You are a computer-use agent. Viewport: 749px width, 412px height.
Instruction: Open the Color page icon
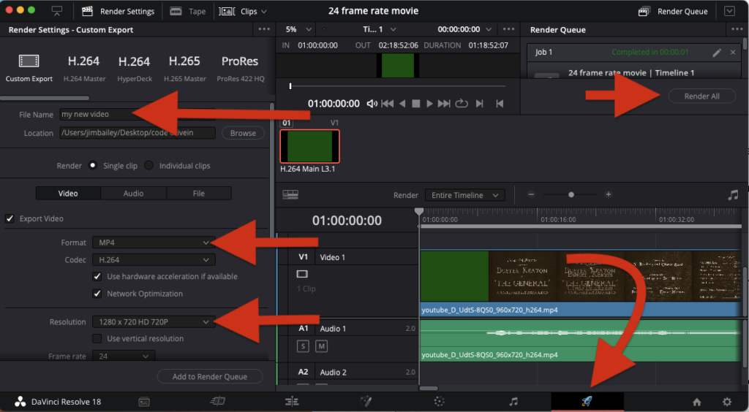(x=440, y=401)
